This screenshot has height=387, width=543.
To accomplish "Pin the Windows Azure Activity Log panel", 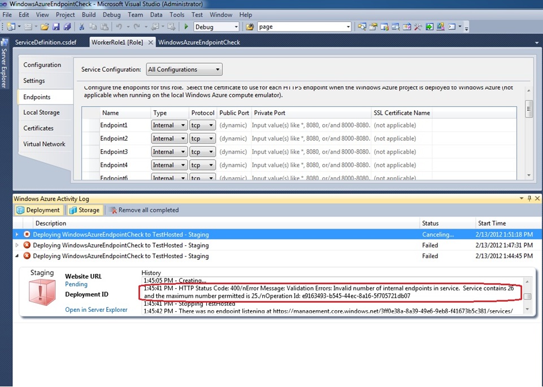I will point(529,198).
